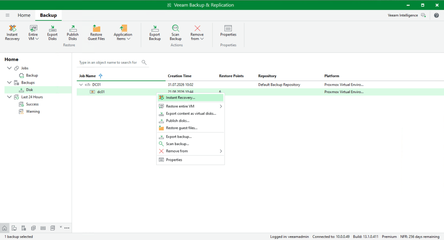
Task: Sort by Creation Time column
Action: point(180,76)
